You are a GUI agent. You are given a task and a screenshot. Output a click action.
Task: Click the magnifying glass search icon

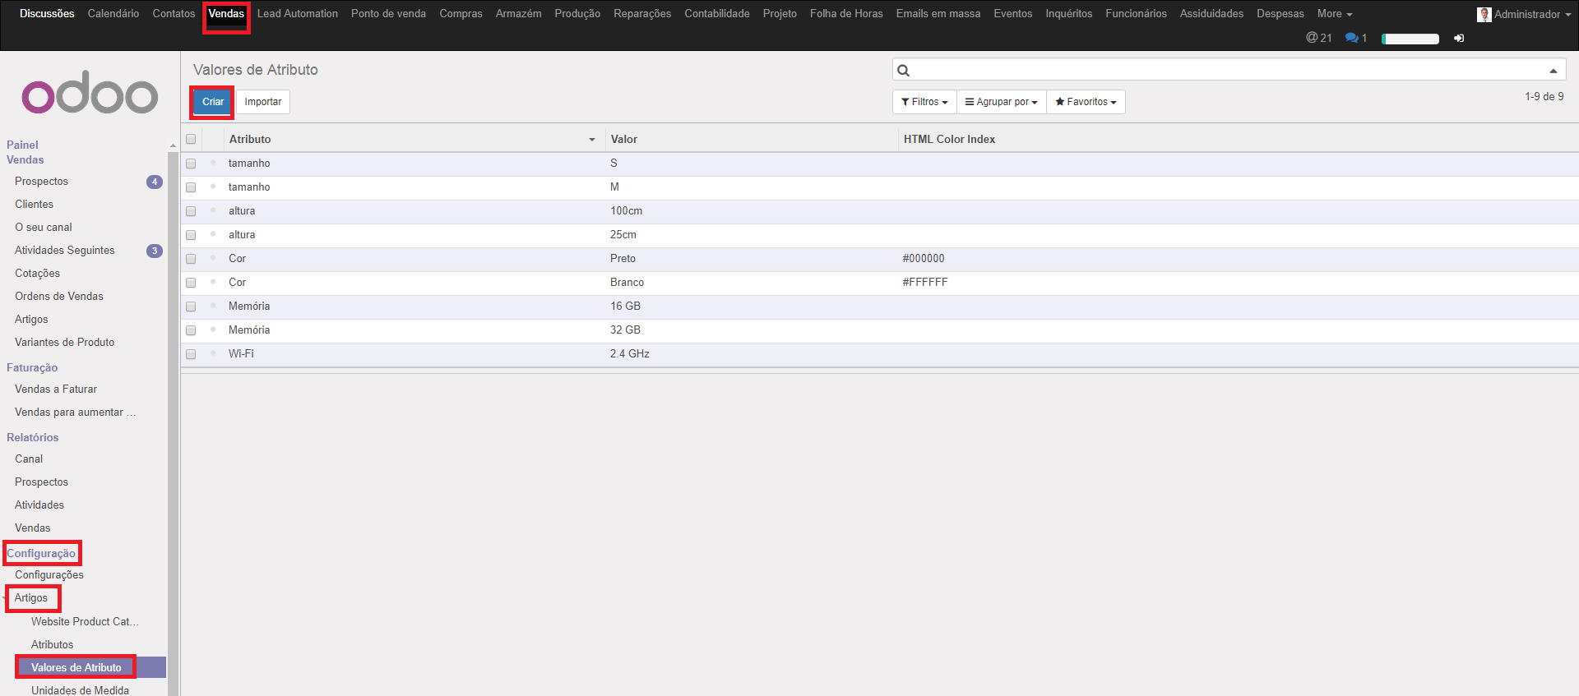click(903, 71)
